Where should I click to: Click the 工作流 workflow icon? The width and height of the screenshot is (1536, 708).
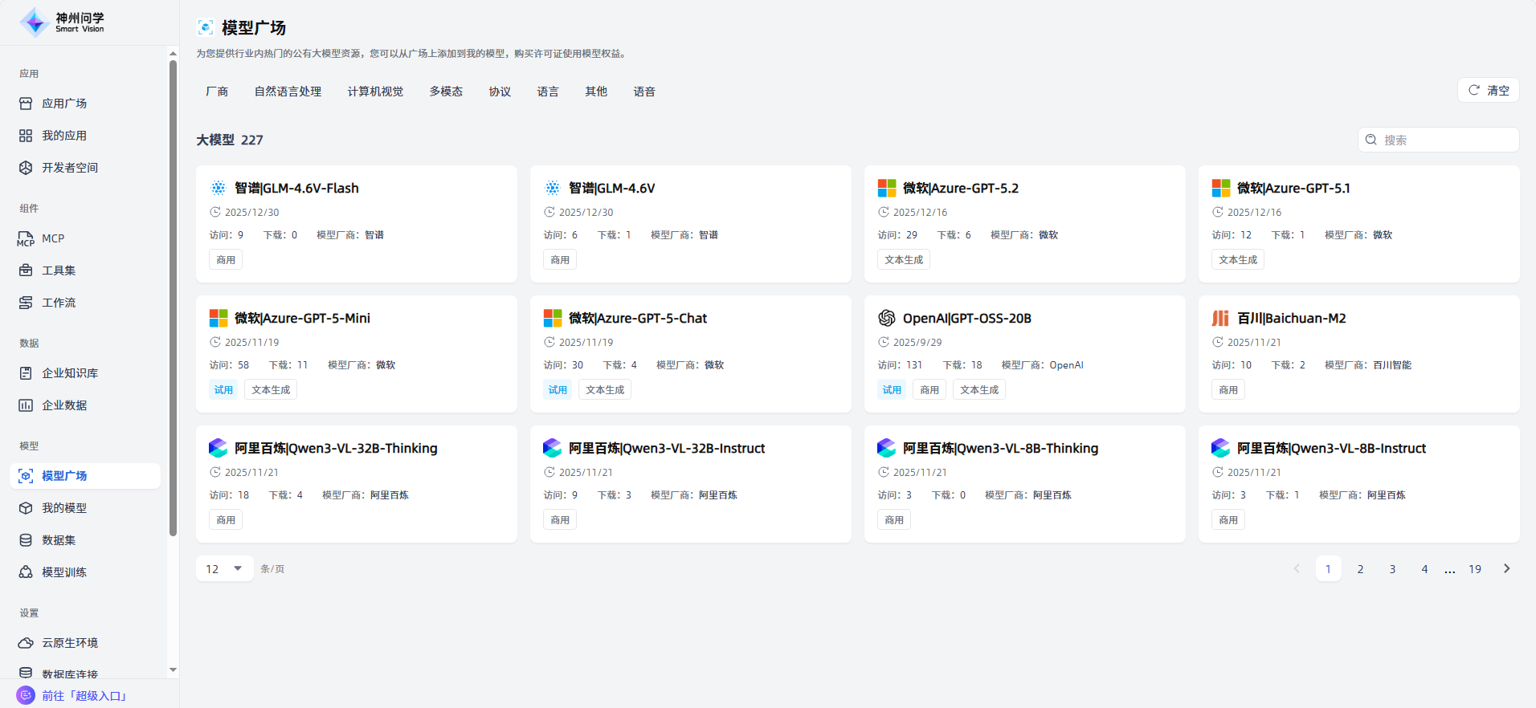click(26, 303)
